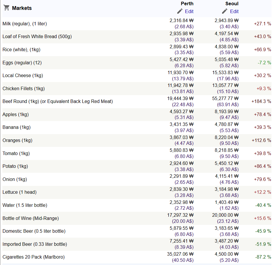The image size is (273, 265).
Task: Select the Beef Round (1kg) row label
Action: point(58,102)
